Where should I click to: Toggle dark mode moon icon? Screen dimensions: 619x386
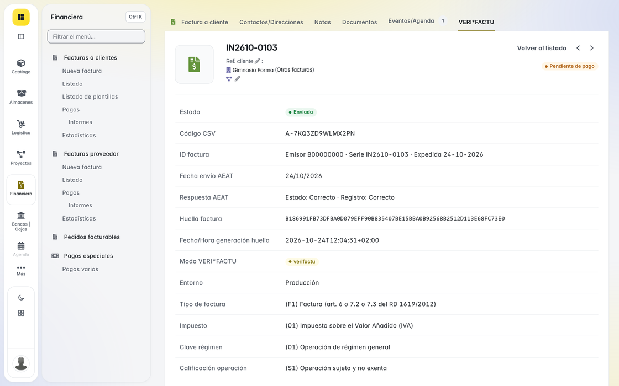21,298
